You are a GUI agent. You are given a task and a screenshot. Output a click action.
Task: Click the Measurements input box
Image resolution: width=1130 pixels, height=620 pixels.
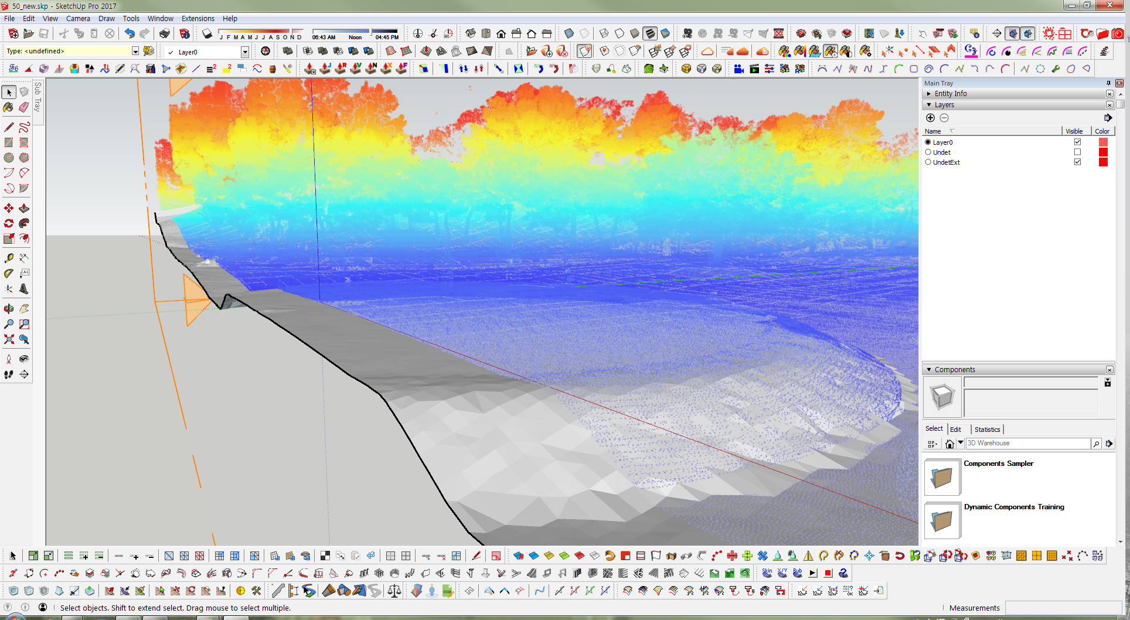[1063, 608]
